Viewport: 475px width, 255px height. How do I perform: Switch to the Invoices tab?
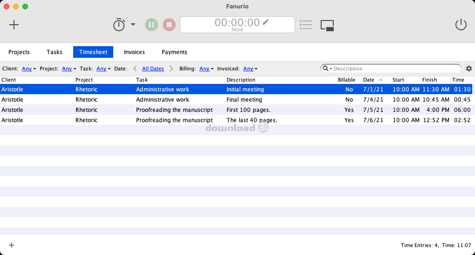pyautogui.click(x=134, y=52)
